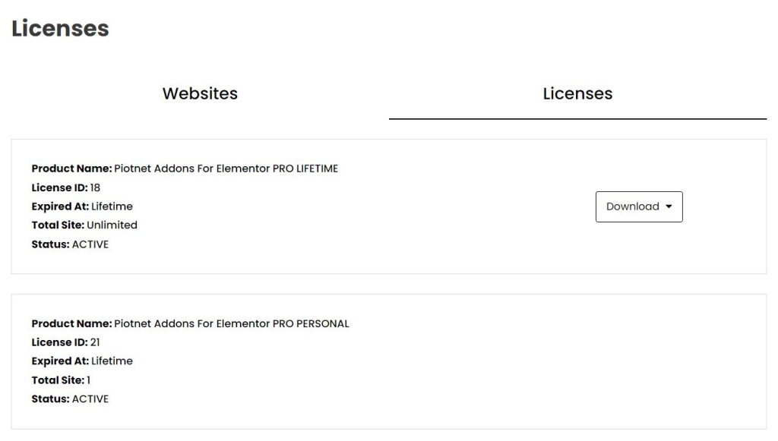Click ACTIVE status of LIFETIME license

click(90, 244)
